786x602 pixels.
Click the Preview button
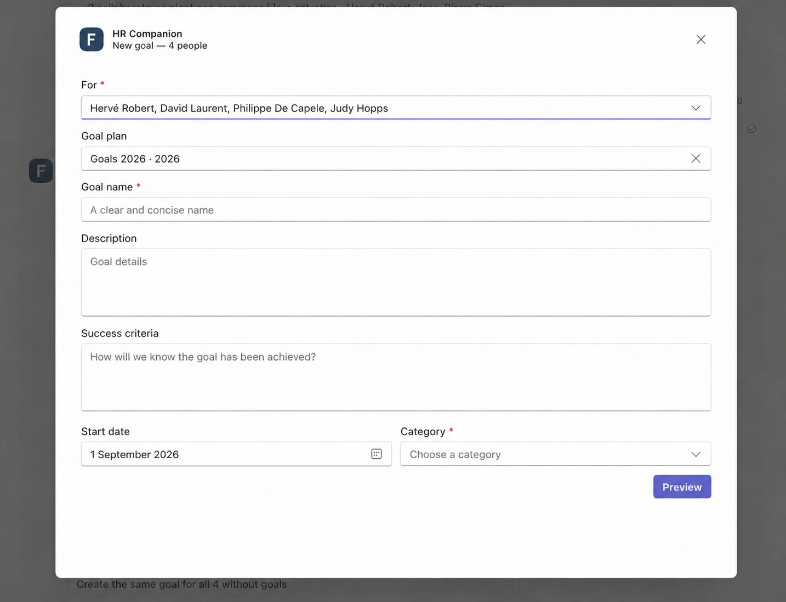click(x=682, y=487)
